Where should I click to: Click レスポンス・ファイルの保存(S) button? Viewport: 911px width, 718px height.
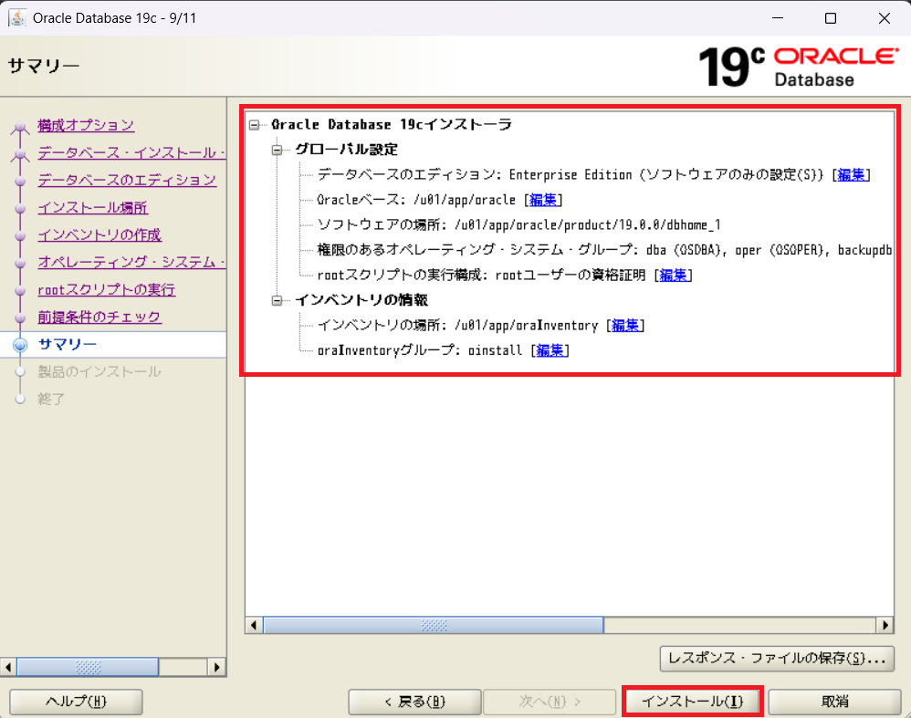tap(776, 658)
